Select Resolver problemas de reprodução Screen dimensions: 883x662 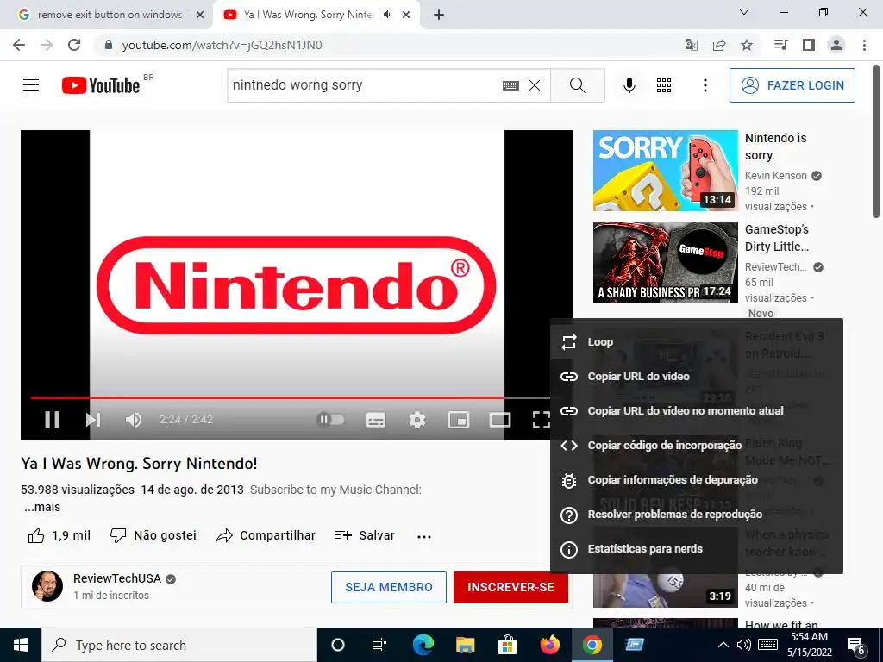697,514
